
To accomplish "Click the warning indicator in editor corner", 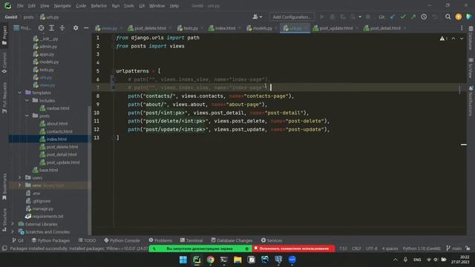I will 444,39.
